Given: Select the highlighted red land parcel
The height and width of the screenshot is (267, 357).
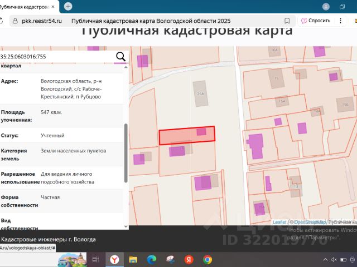Looking at the screenshot, I should point(187,135).
